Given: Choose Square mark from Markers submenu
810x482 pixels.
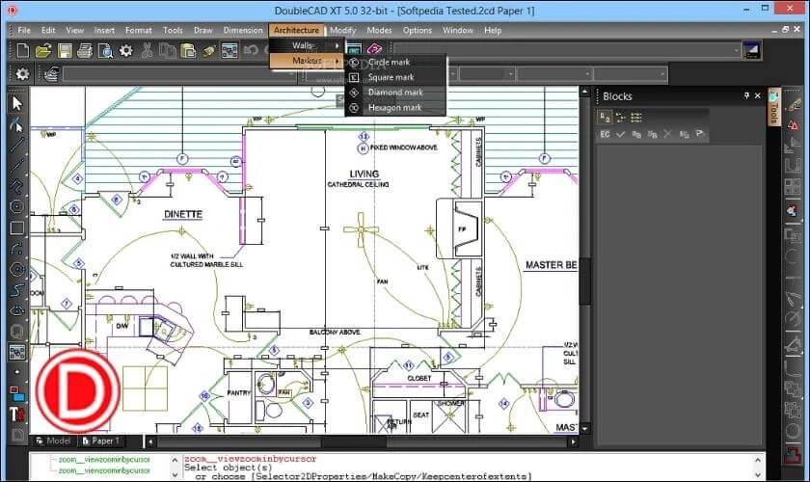Looking at the screenshot, I should click(x=395, y=77).
